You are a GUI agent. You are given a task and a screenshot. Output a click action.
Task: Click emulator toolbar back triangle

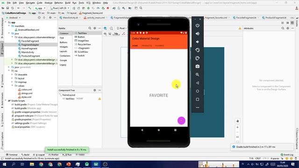tap(197, 83)
